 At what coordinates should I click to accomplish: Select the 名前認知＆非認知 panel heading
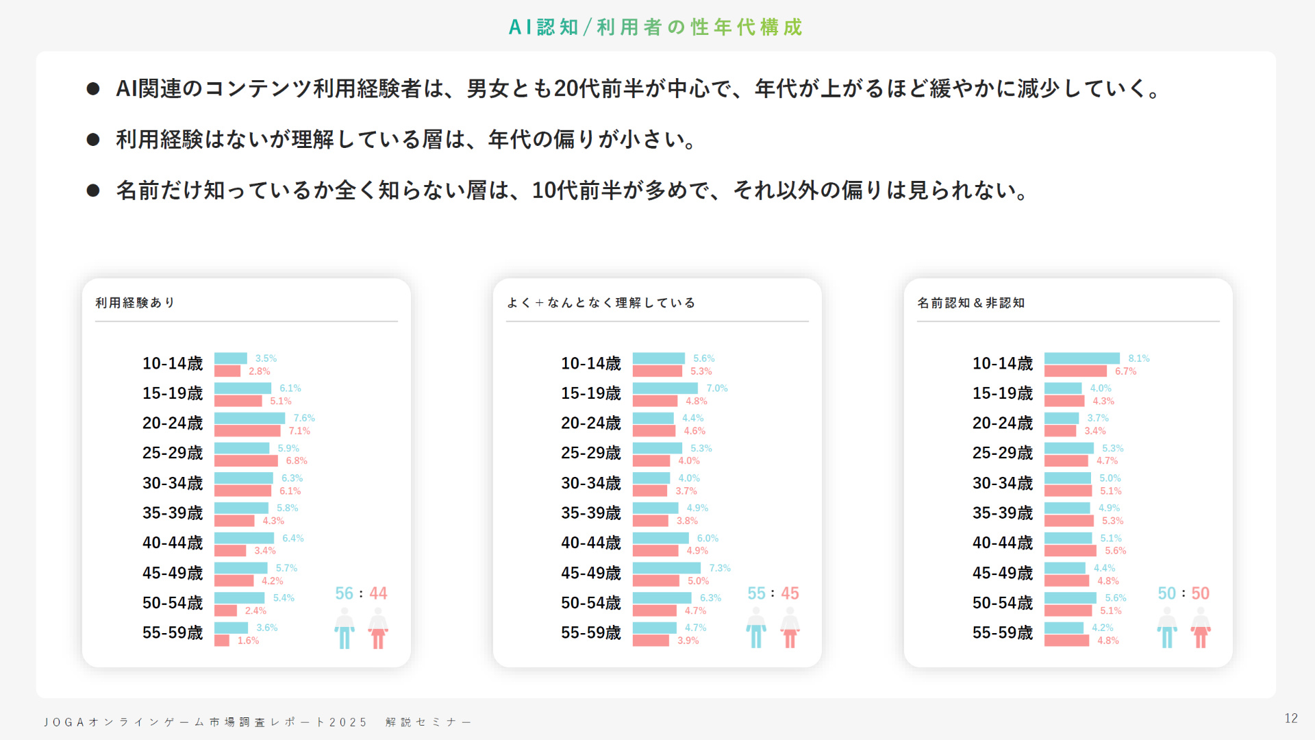(x=970, y=303)
